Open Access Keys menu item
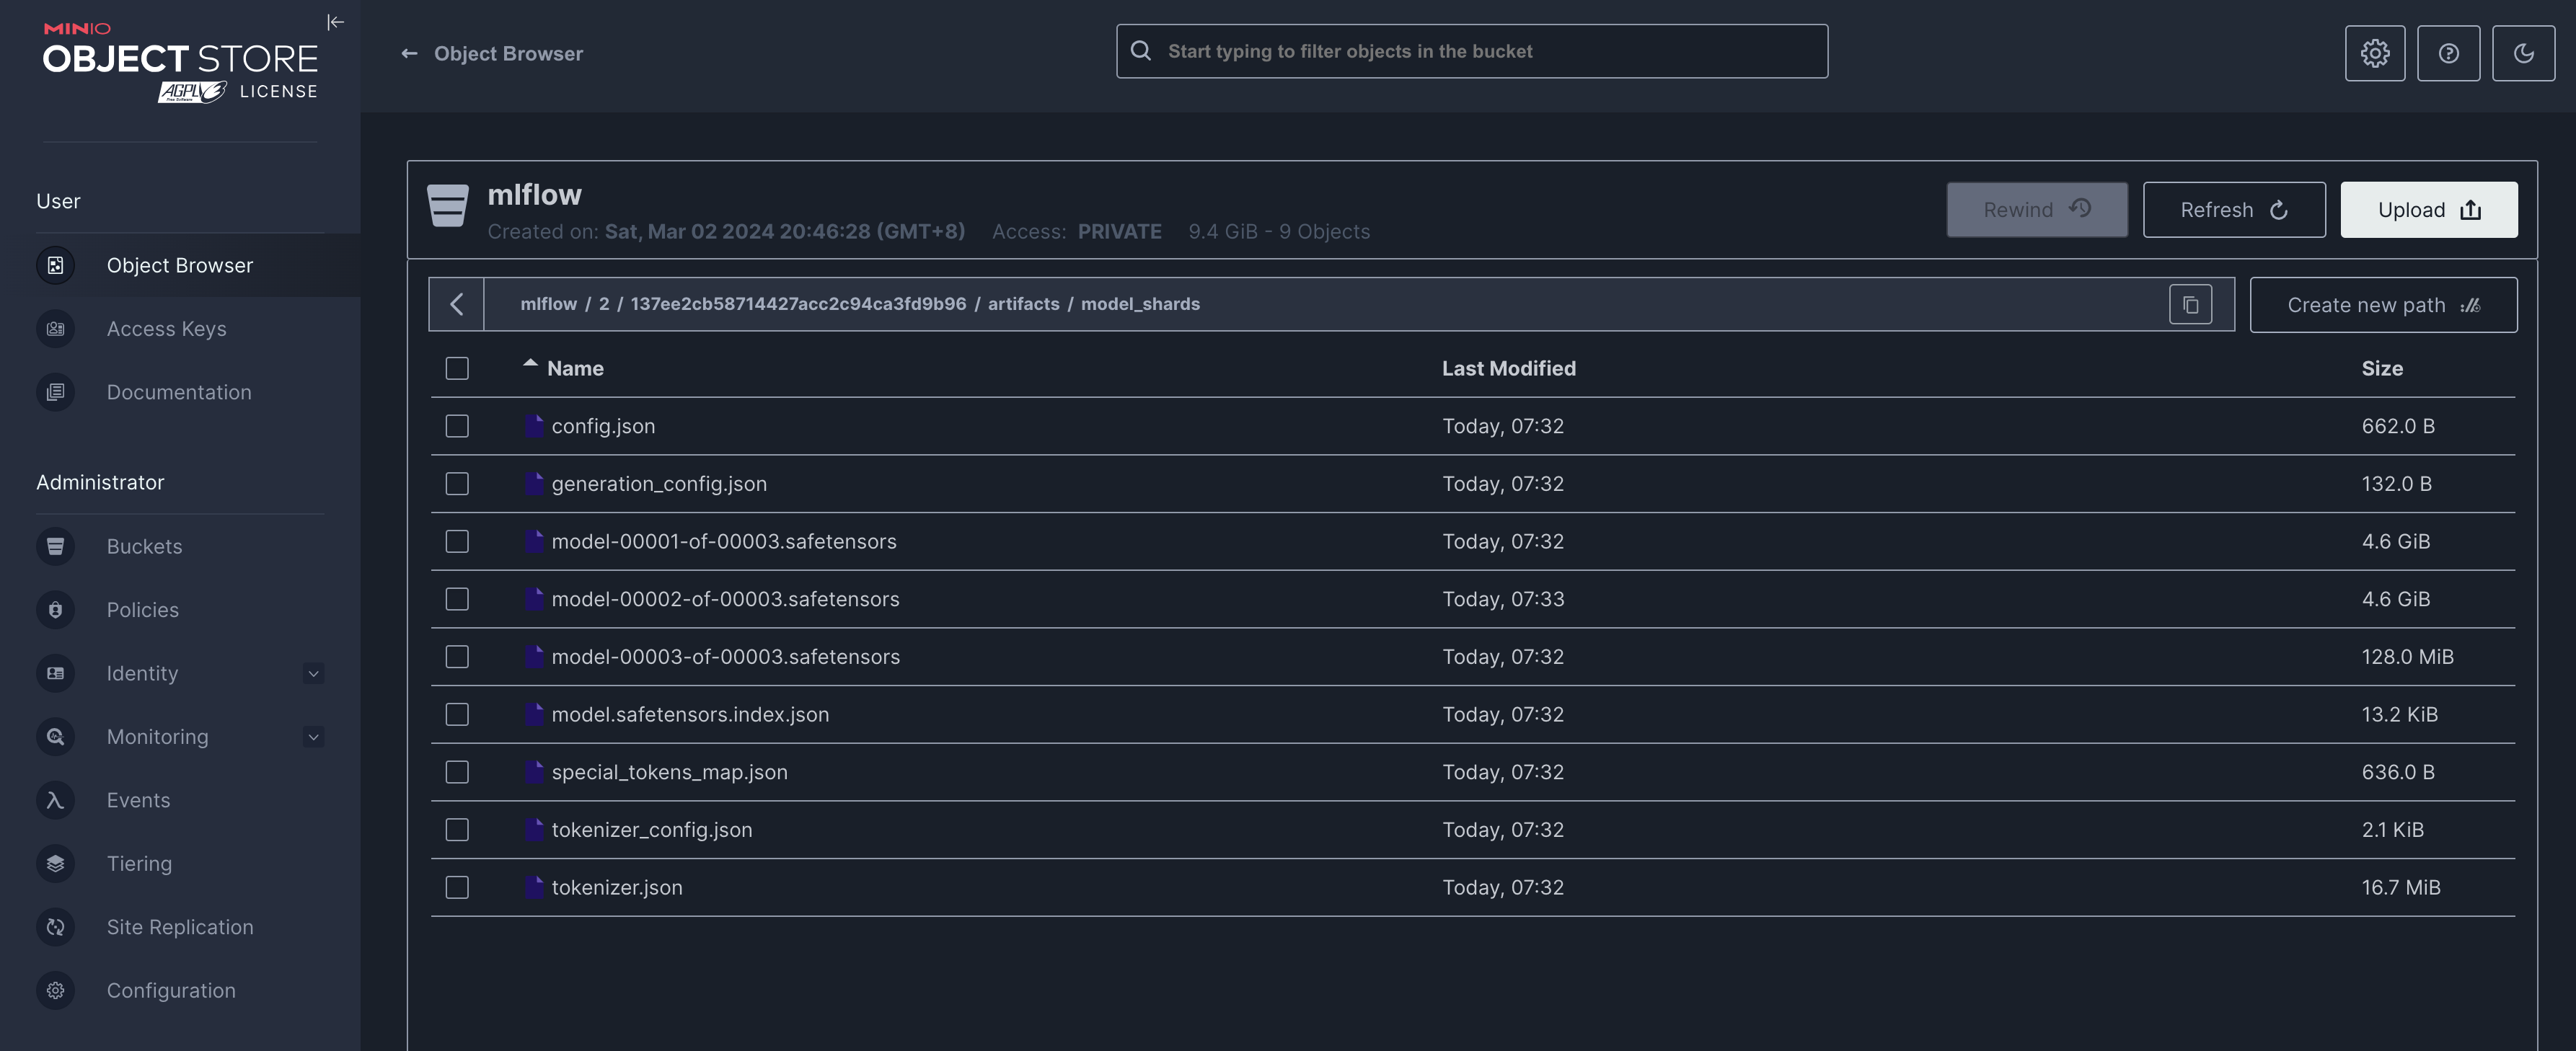The width and height of the screenshot is (2576, 1051). point(166,329)
